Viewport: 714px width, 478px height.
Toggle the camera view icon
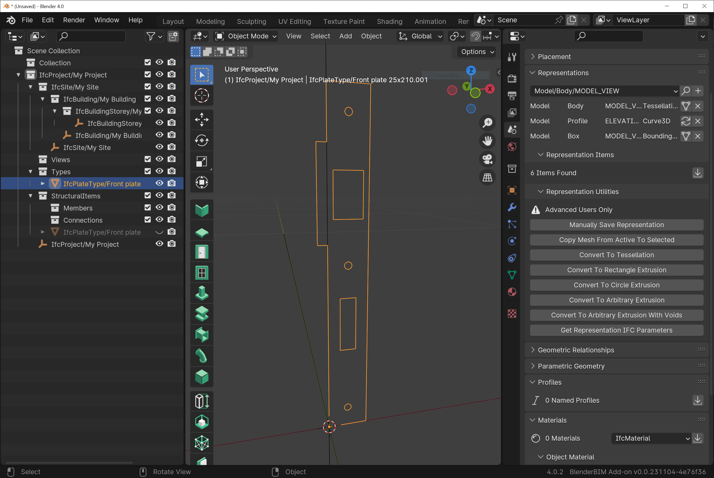[487, 159]
